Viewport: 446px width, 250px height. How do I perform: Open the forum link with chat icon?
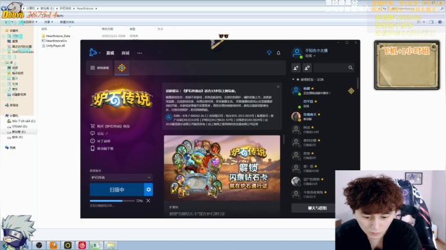click(99, 134)
